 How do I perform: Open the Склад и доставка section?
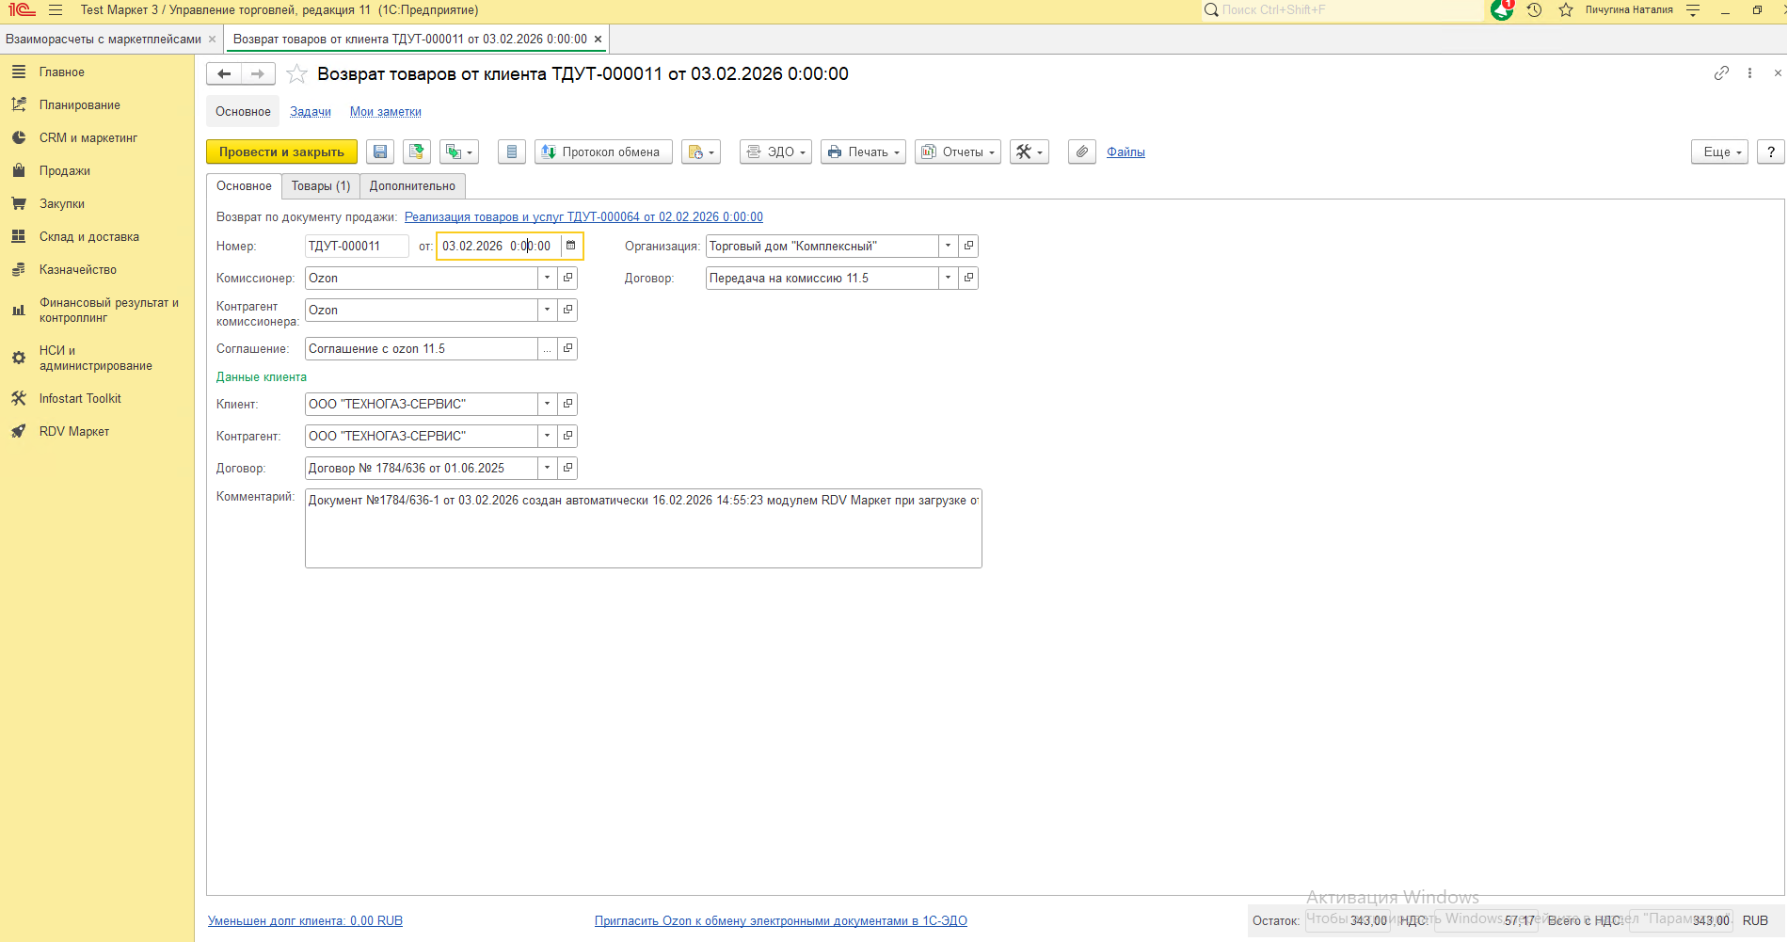[89, 237]
